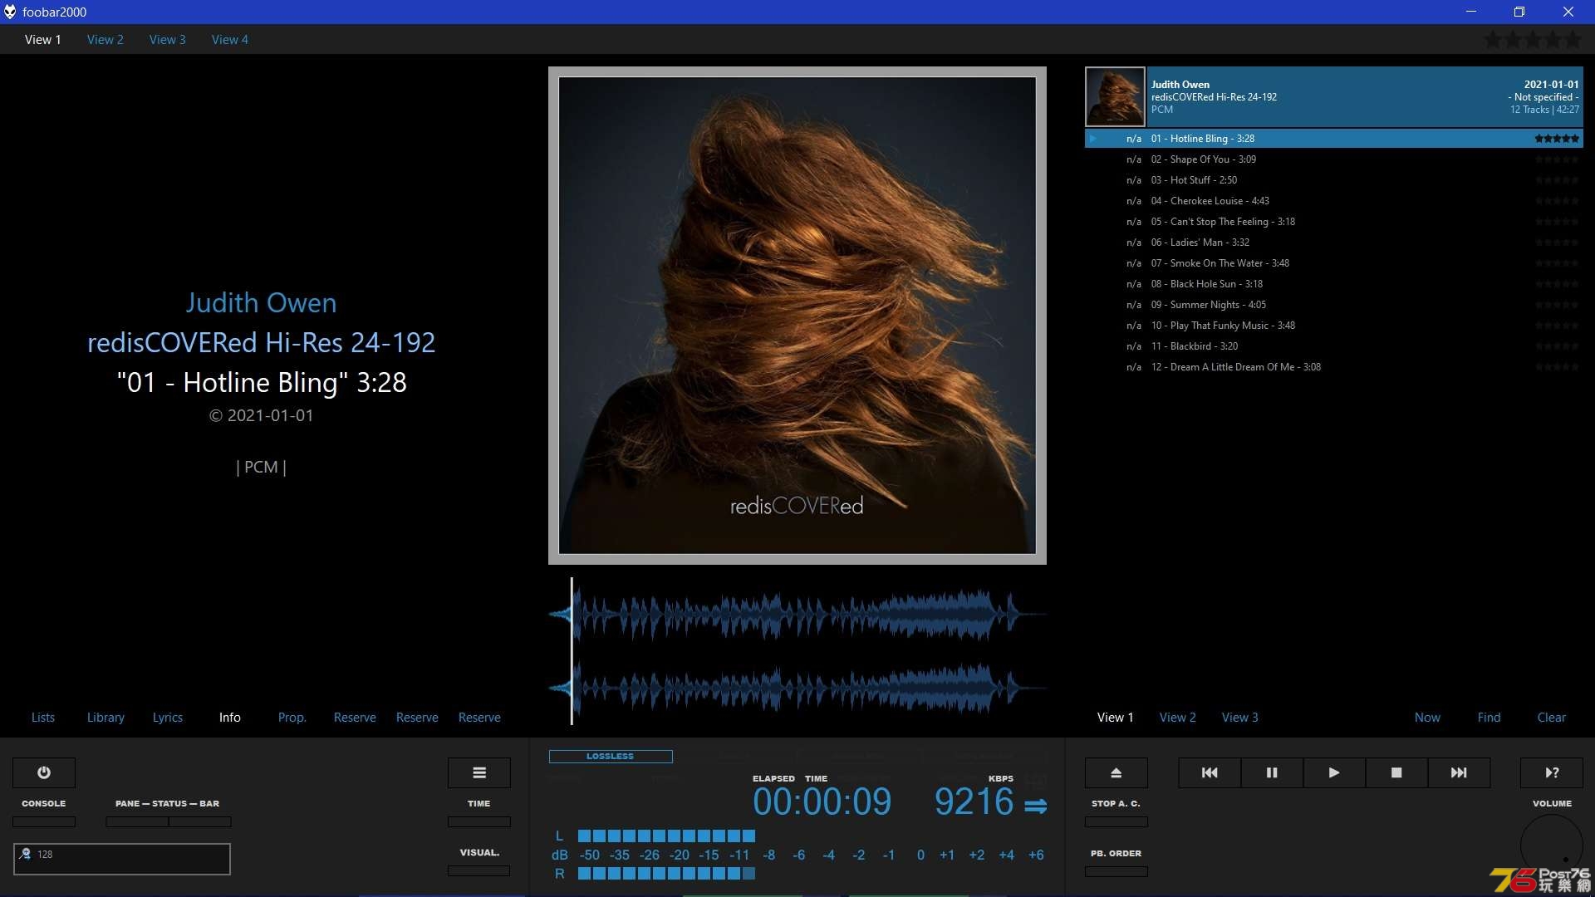Rate the track Blackbird with stars

click(x=1557, y=346)
